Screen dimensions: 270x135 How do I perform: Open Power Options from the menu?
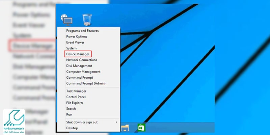pyautogui.click(x=88, y=36)
